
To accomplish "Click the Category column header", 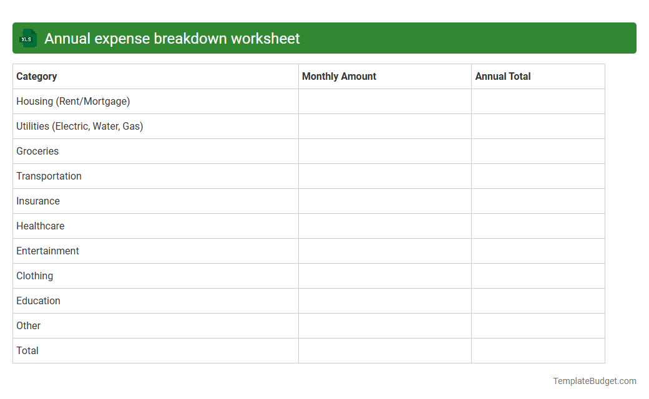I will click(36, 76).
